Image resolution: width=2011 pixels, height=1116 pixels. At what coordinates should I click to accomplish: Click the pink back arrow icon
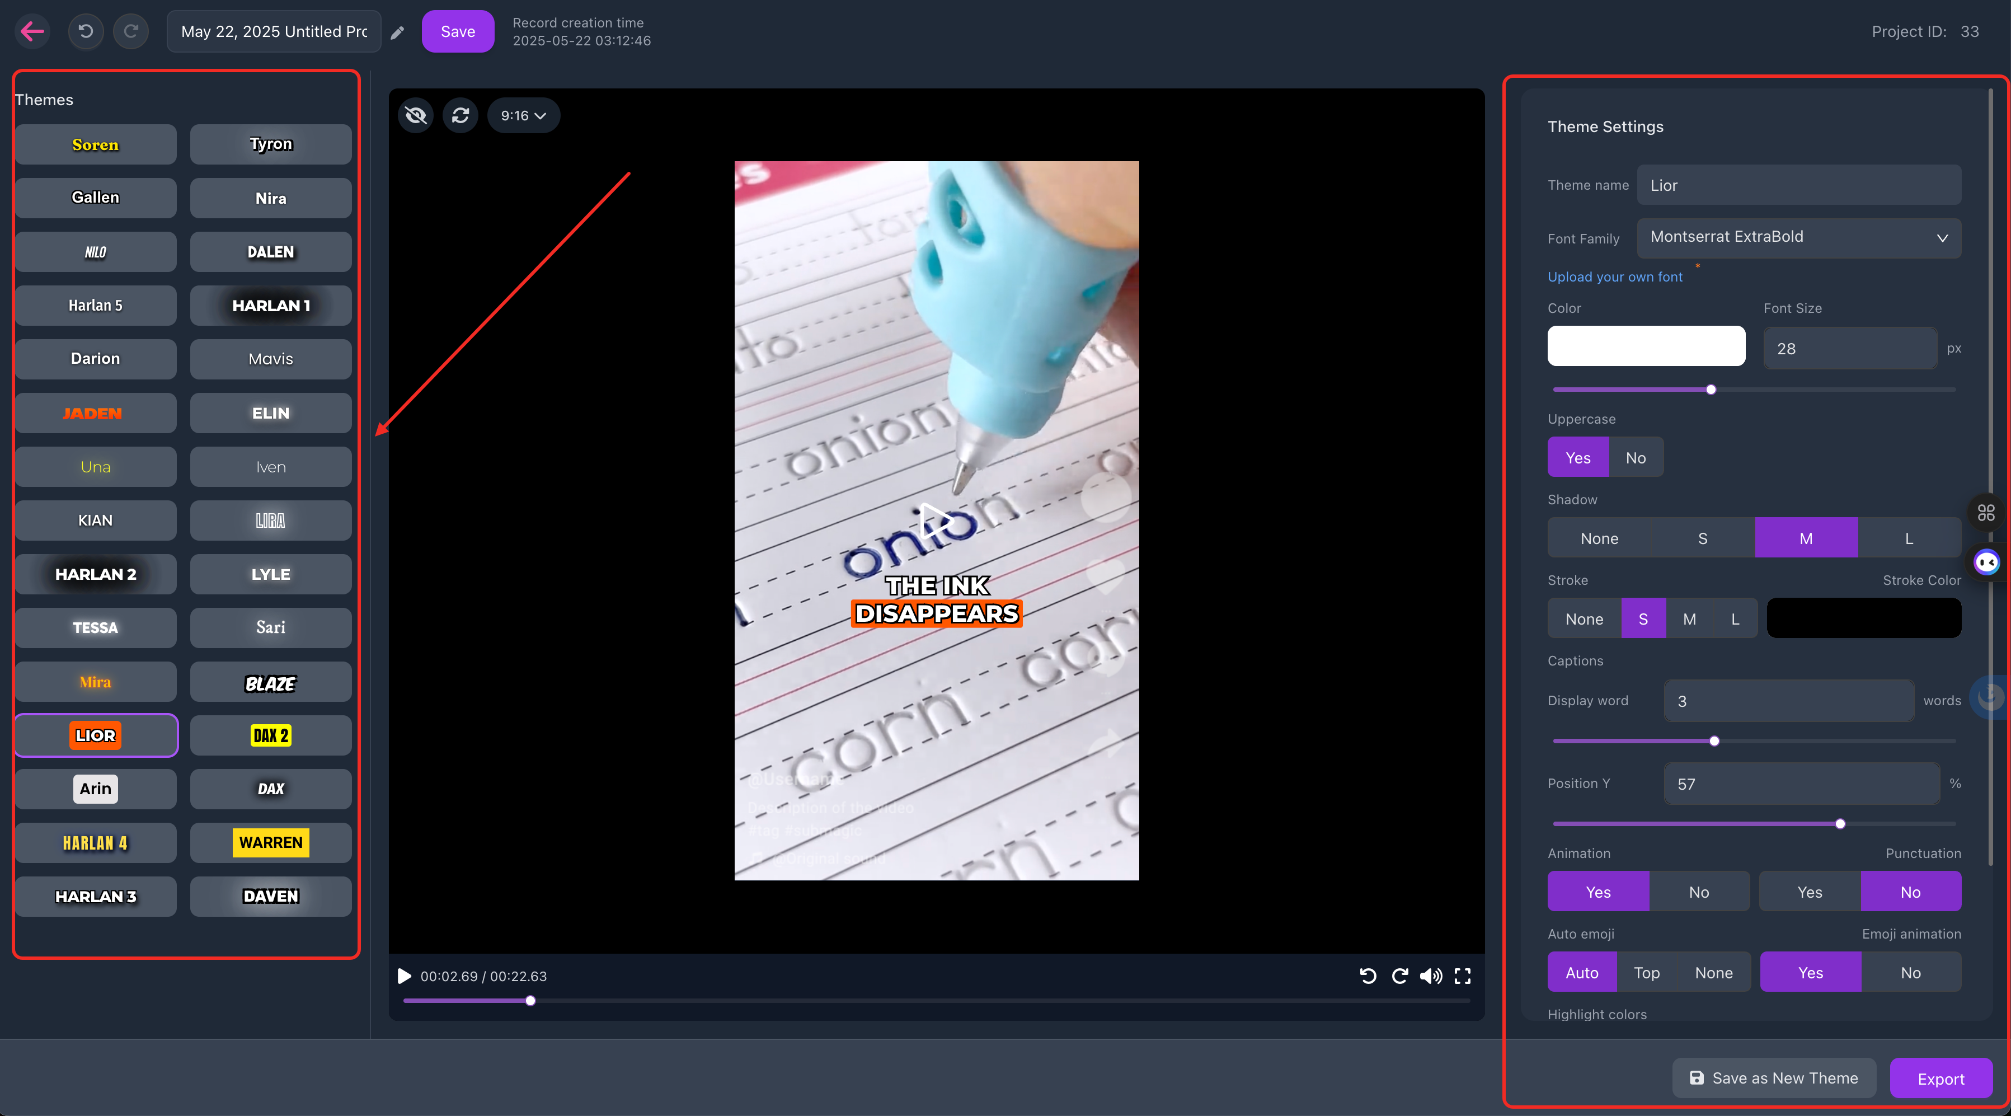pyautogui.click(x=32, y=31)
